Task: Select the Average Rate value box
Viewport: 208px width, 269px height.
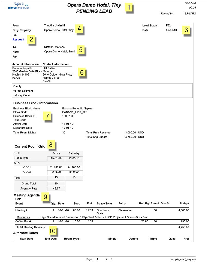Action: click(56, 189)
